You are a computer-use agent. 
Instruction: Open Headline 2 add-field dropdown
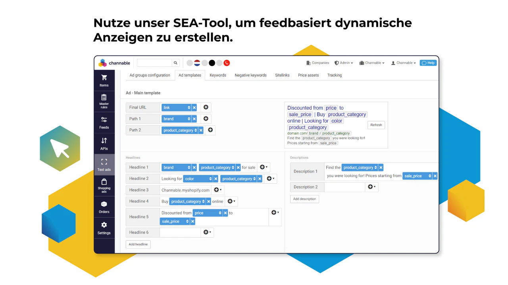(x=270, y=179)
